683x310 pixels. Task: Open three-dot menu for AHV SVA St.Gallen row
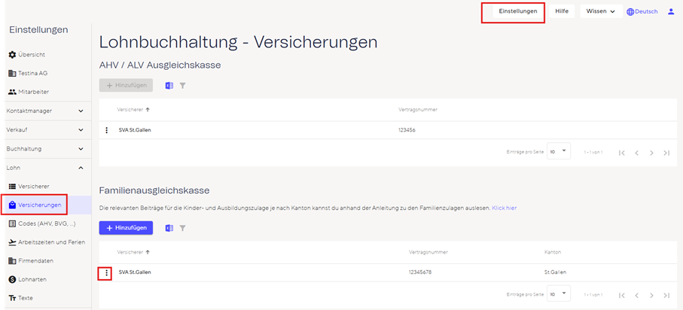pos(107,130)
